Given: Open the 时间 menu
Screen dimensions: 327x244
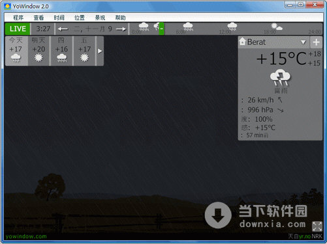Looking at the screenshot, I should click(x=59, y=18).
